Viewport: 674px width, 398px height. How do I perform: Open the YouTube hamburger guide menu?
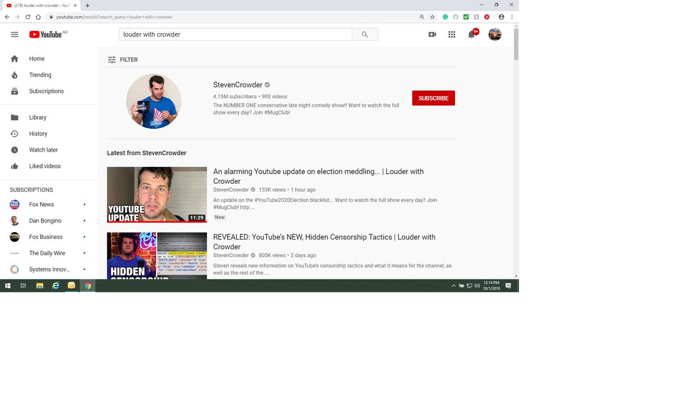pos(15,34)
